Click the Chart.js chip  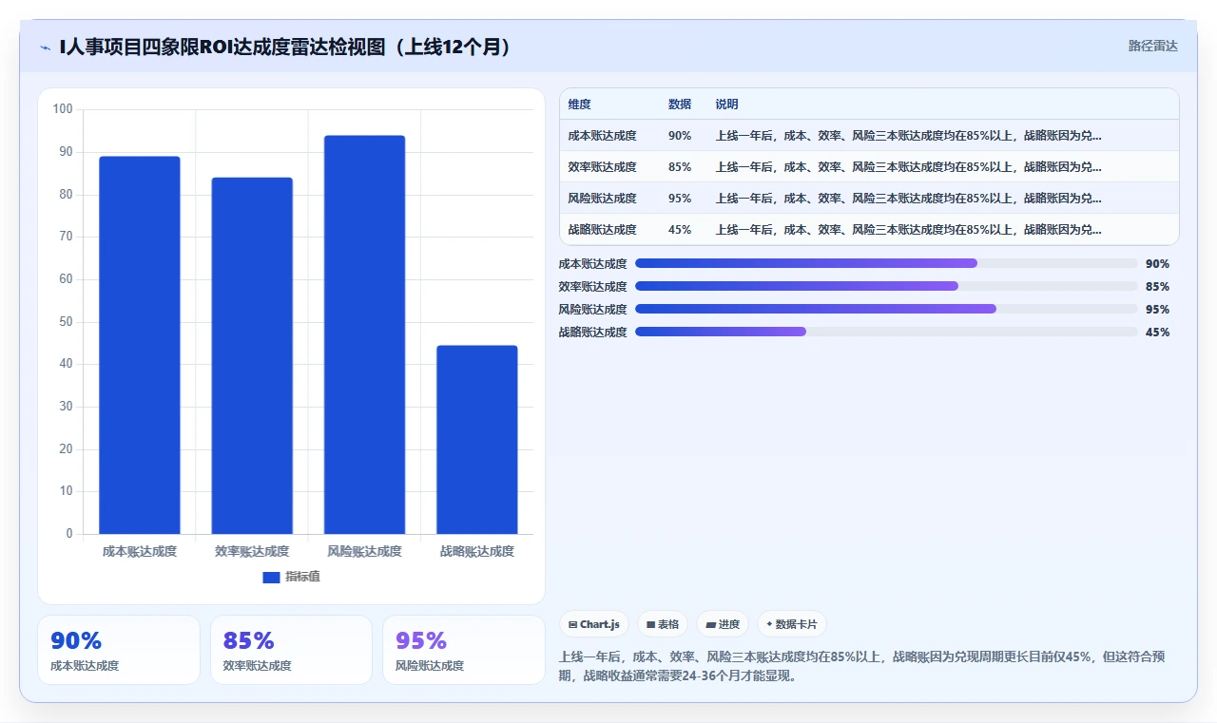[x=594, y=624]
